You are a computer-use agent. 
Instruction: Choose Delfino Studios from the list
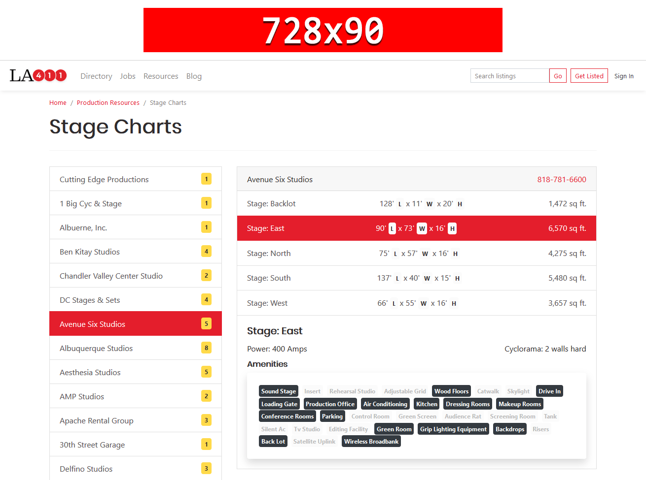pos(136,468)
